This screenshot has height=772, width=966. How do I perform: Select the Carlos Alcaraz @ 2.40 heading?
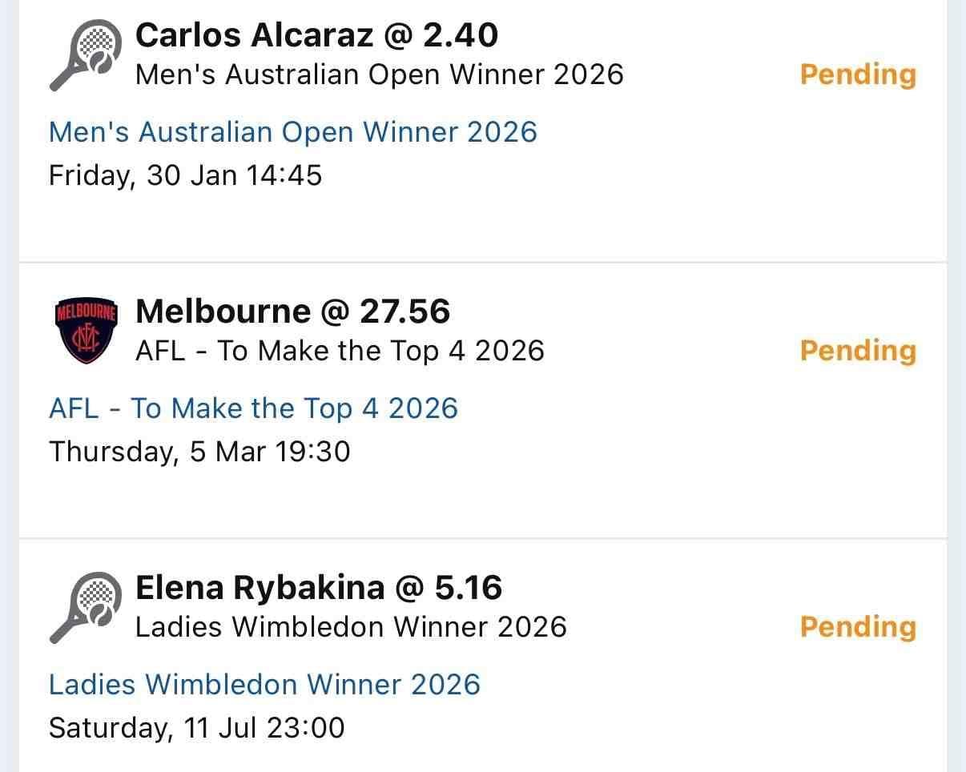tap(316, 34)
